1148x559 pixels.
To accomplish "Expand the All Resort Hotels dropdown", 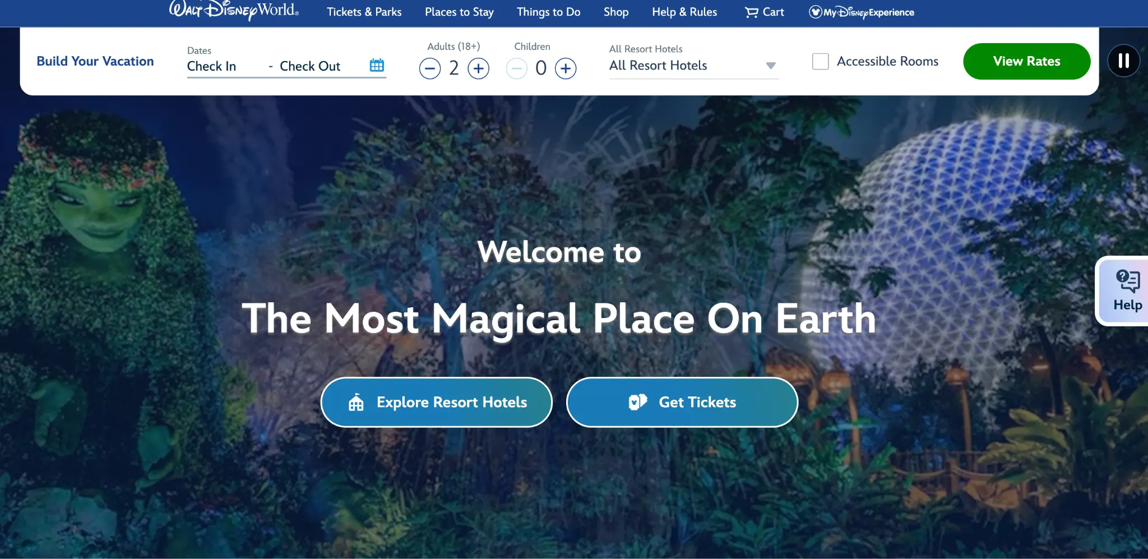I will [693, 66].
